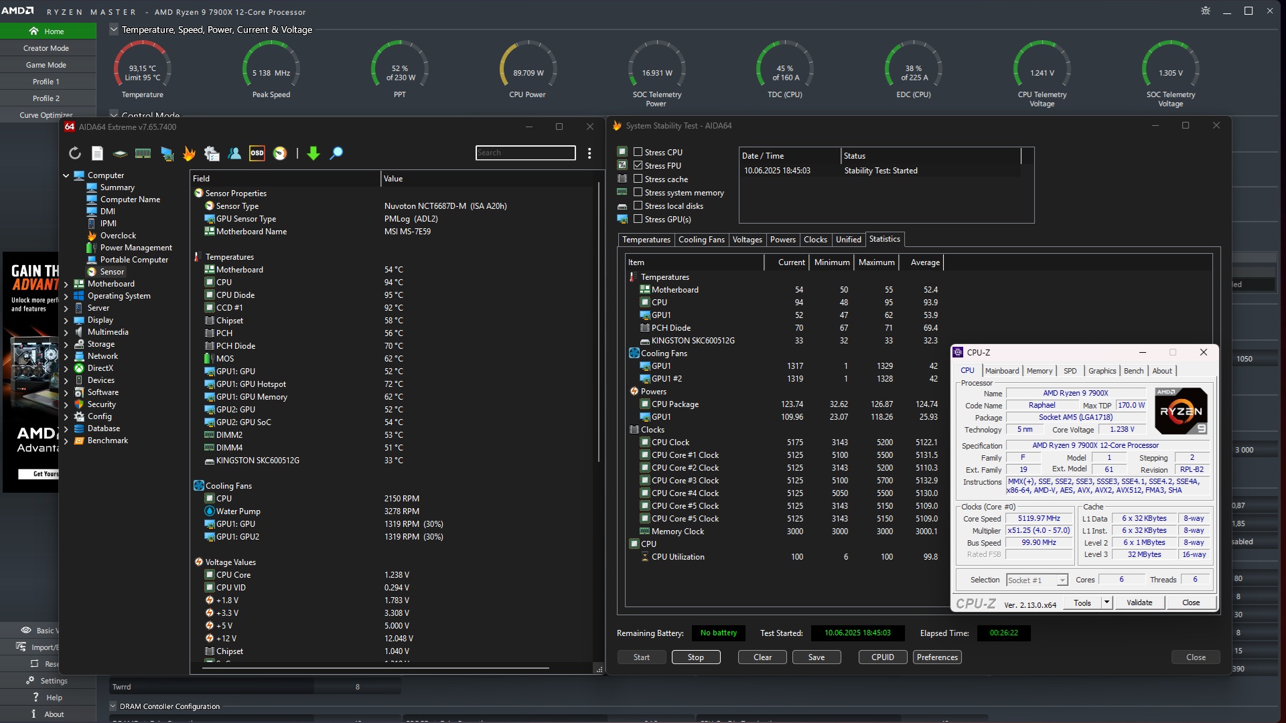This screenshot has height=723, width=1286.
Task: Open the Mainboard tab in CPU-Z
Action: pyautogui.click(x=1002, y=371)
